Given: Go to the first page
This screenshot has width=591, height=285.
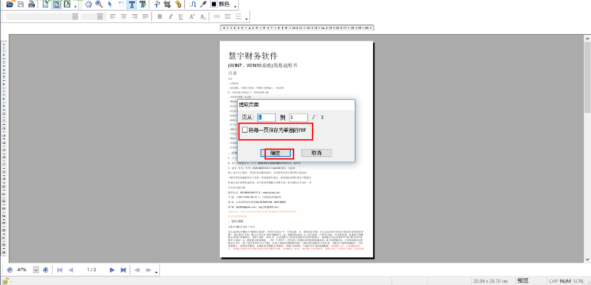Looking at the screenshot, I should tap(59, 270).
